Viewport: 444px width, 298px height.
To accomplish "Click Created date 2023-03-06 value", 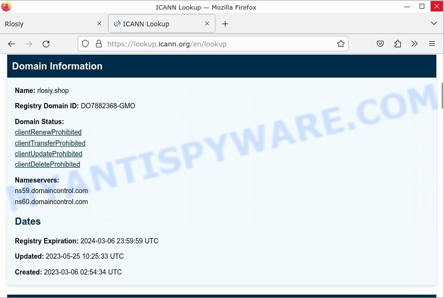I will [82, 272].
